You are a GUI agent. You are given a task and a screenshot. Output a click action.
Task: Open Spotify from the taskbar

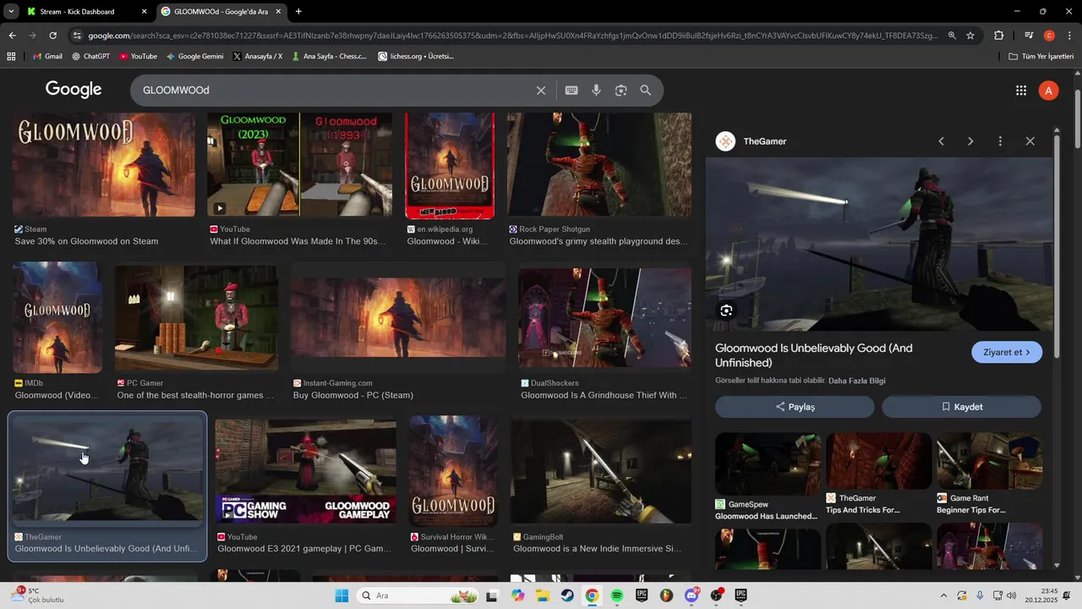(617, 595)
